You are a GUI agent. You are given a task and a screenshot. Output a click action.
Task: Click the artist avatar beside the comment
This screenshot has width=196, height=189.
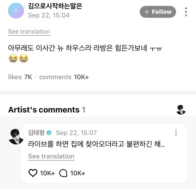[x=16, y=137]
